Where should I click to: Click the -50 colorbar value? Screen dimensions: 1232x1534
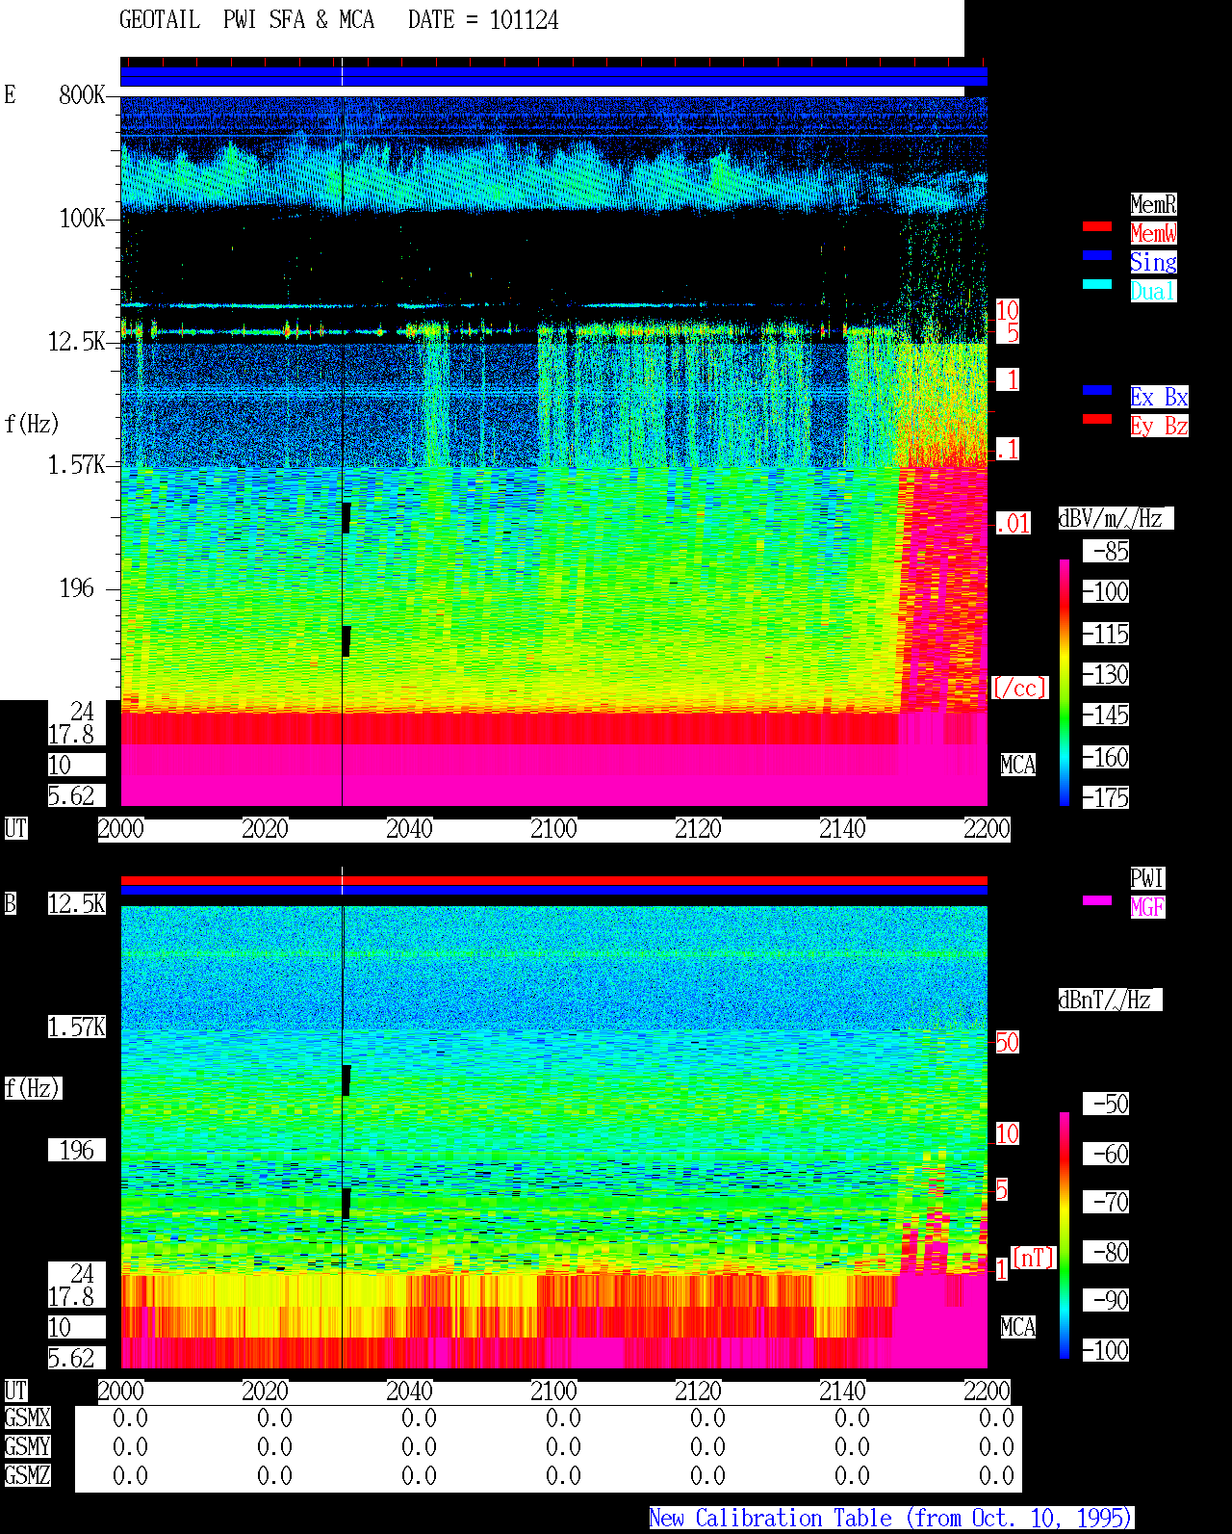(1106, 1104)
